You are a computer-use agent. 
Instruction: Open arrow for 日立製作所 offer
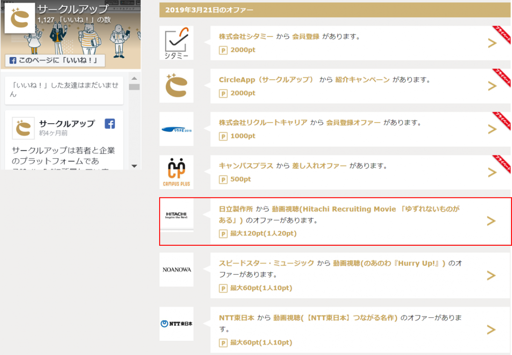click(x=492, y=221)
